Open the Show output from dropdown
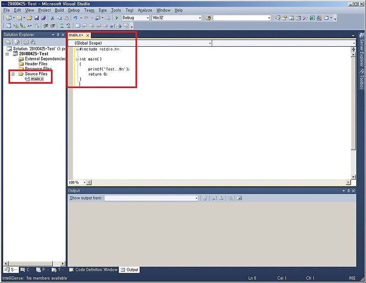This screenshot has width=366, height=283. point(196,198)
